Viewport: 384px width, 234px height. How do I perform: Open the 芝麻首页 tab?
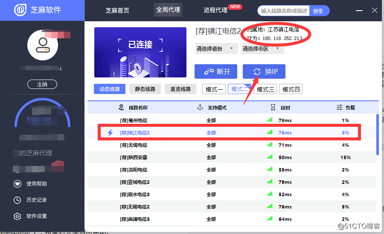[117, 10]
